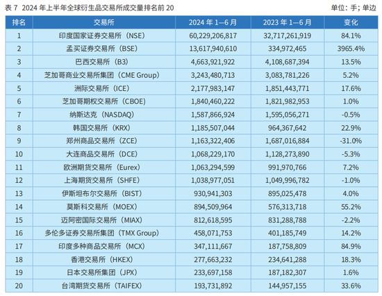Click the value 930,941,303
This screenshot has height=296, width=382.
[213, 194]
